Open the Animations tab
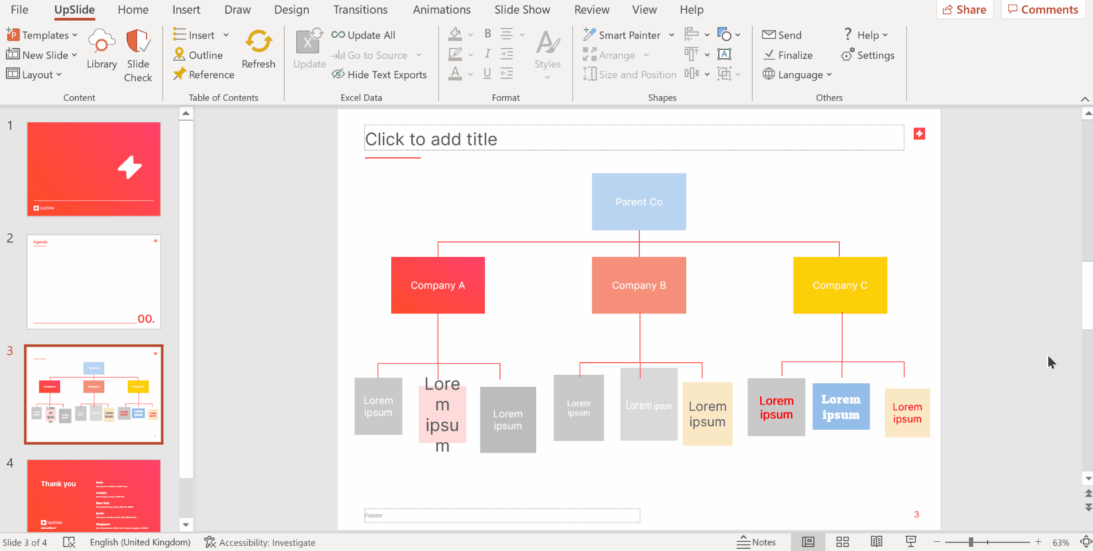Viewport: 1093px width, 551px height. click(x=442, y=10)
